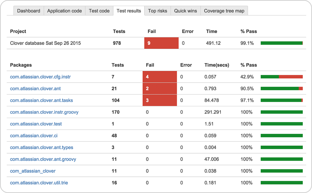Screen dimensions: 312x193
Task: Open com.atlassian.clover.ant.tasks package
Action: coord(42,101)
